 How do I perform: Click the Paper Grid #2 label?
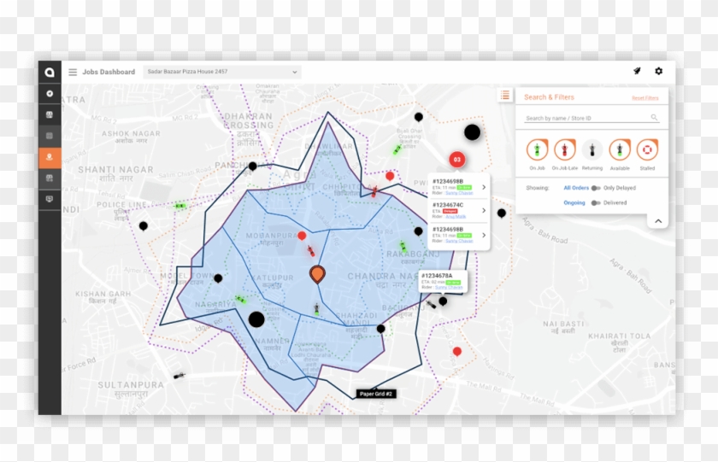pos(375,394)
